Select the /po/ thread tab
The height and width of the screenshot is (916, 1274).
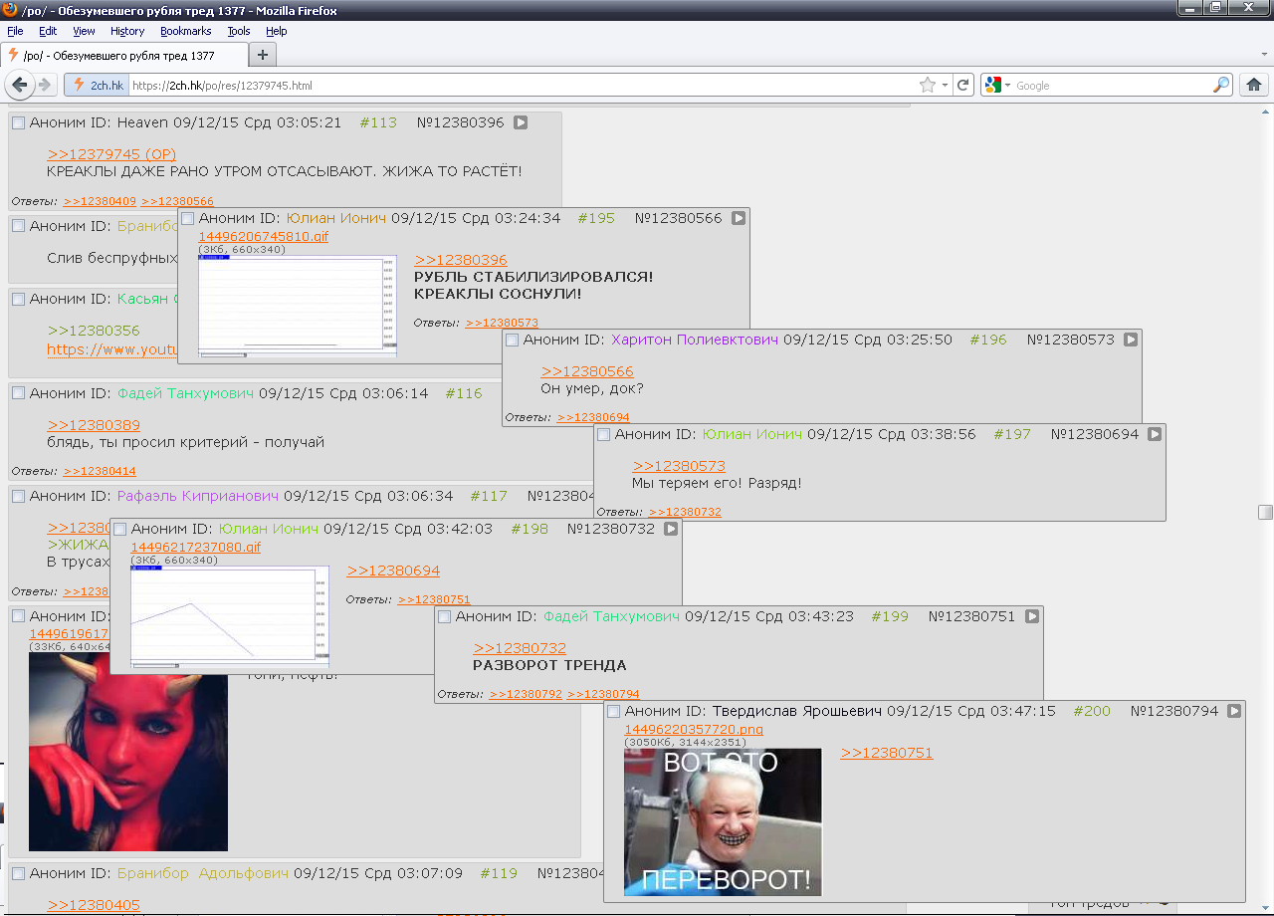tap(123, 56)
